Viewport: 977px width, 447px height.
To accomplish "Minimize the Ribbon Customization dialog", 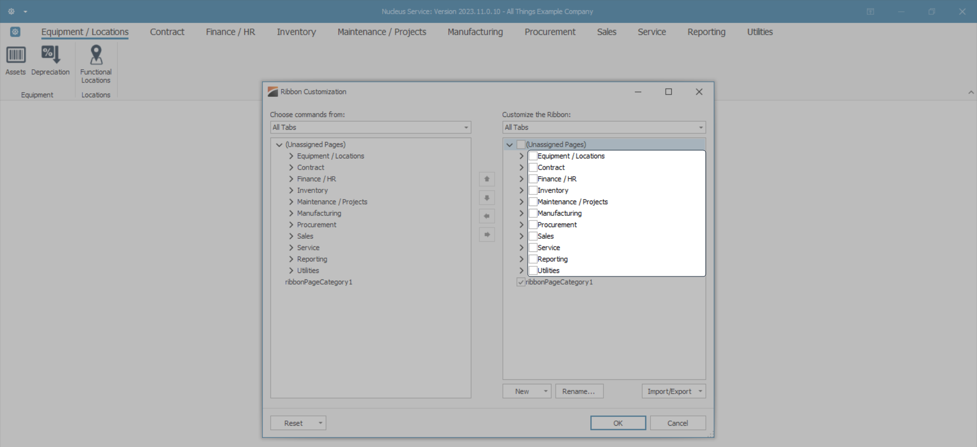I will pos(638,92).
